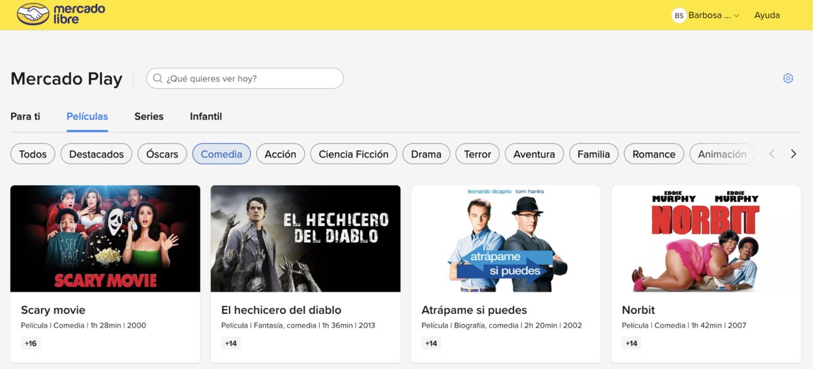Click the magnifier icon in search box
The height and width of the screenshot is (369, 814).
pyautogui.click(x=158, y=78)
